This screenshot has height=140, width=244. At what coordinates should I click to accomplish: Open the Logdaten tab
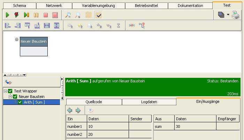pos(149,102)
